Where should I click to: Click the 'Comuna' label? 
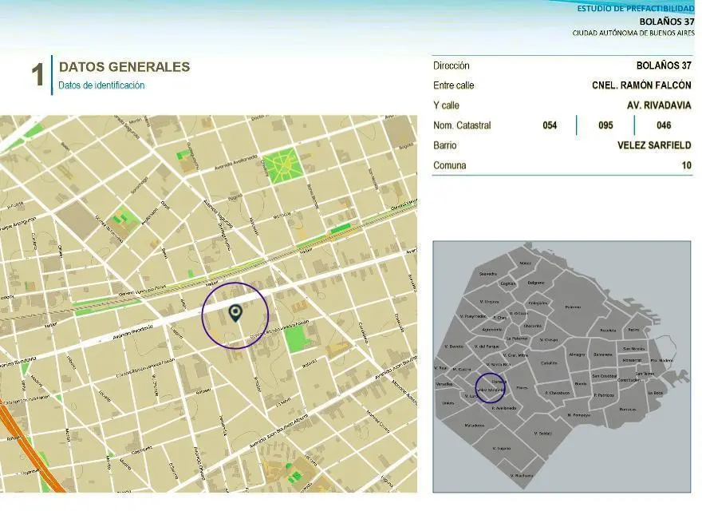[449, 165]
